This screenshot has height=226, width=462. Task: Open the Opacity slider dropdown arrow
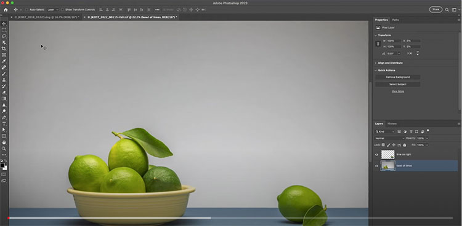(427, 138)
